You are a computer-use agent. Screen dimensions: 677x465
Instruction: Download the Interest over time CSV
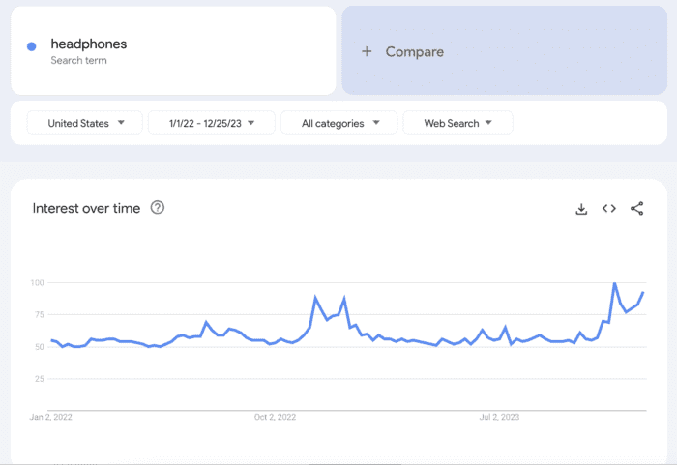pyautogui.click(x=581, y=209)
